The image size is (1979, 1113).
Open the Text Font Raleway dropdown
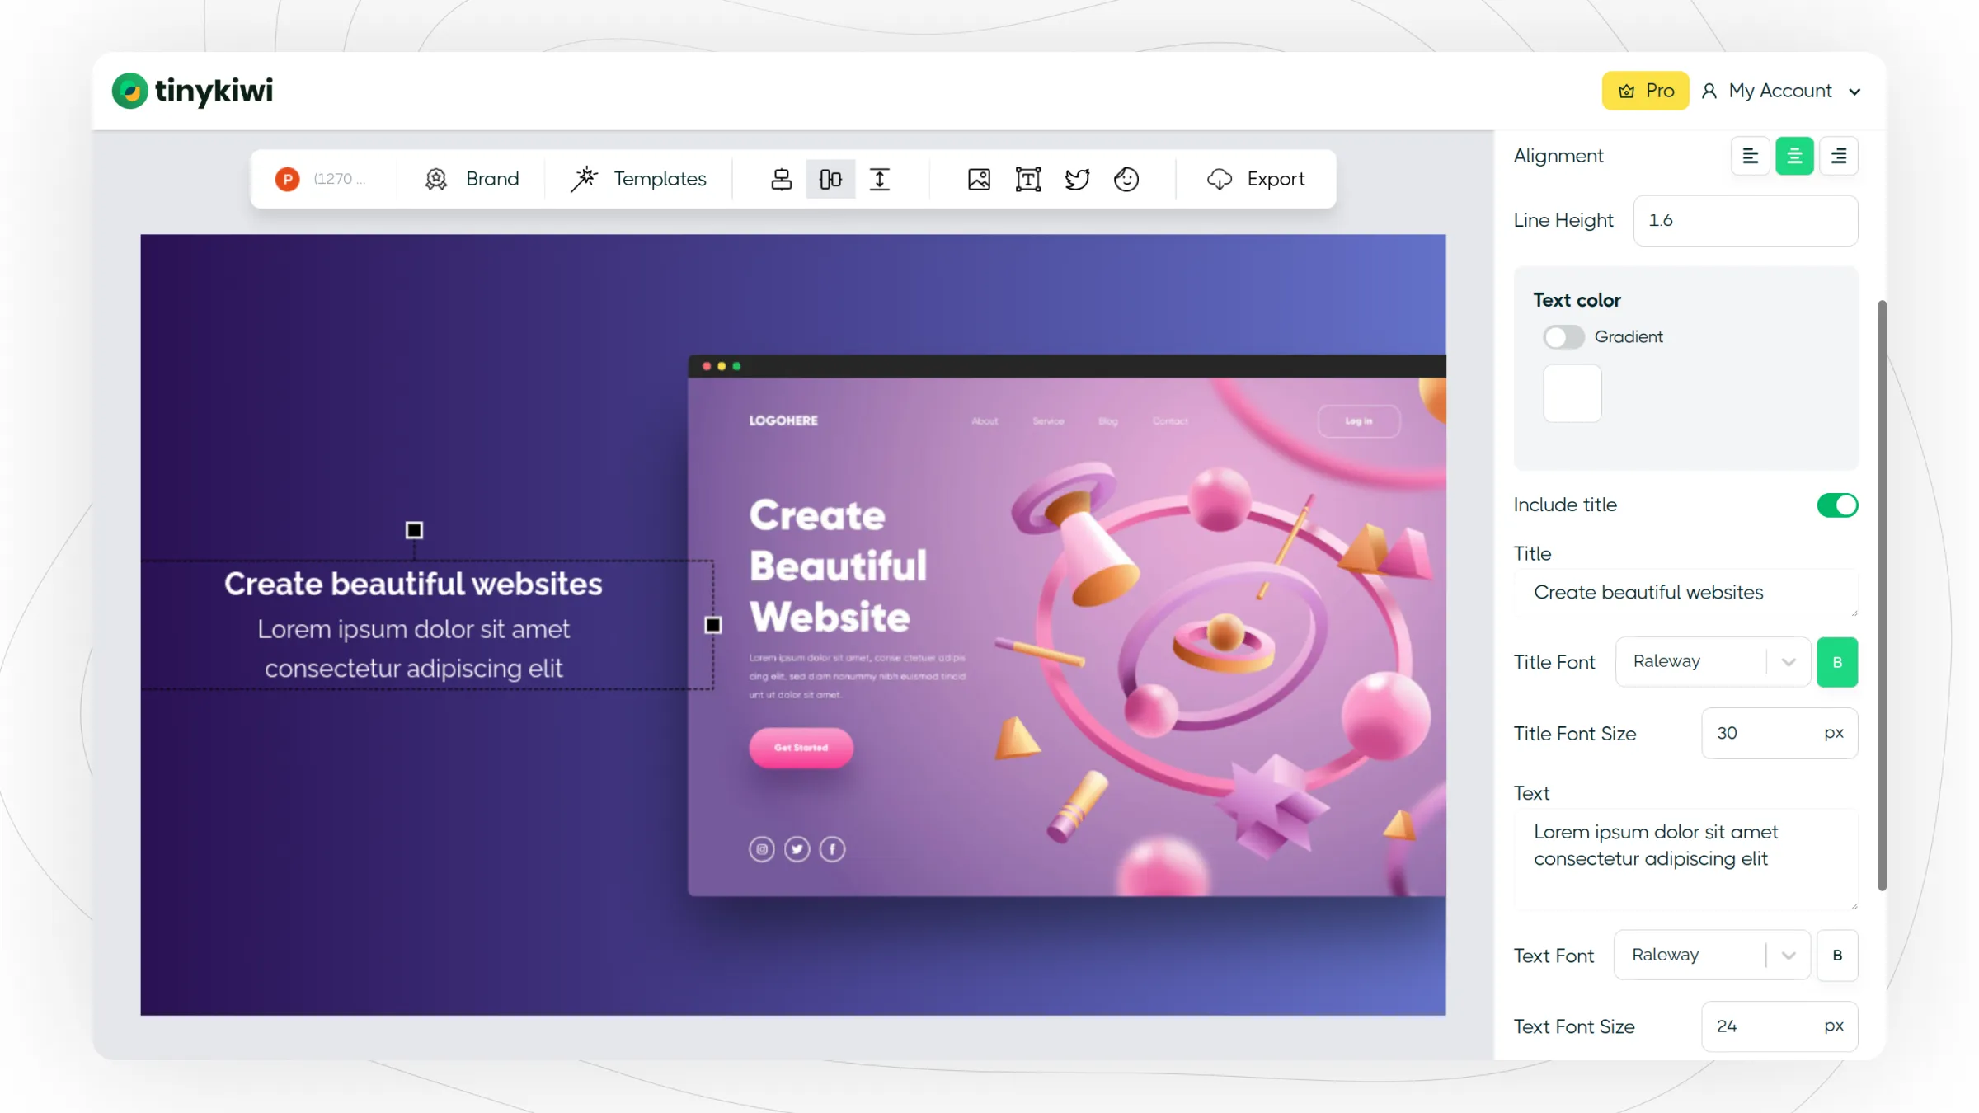[x=1712, y=955]
